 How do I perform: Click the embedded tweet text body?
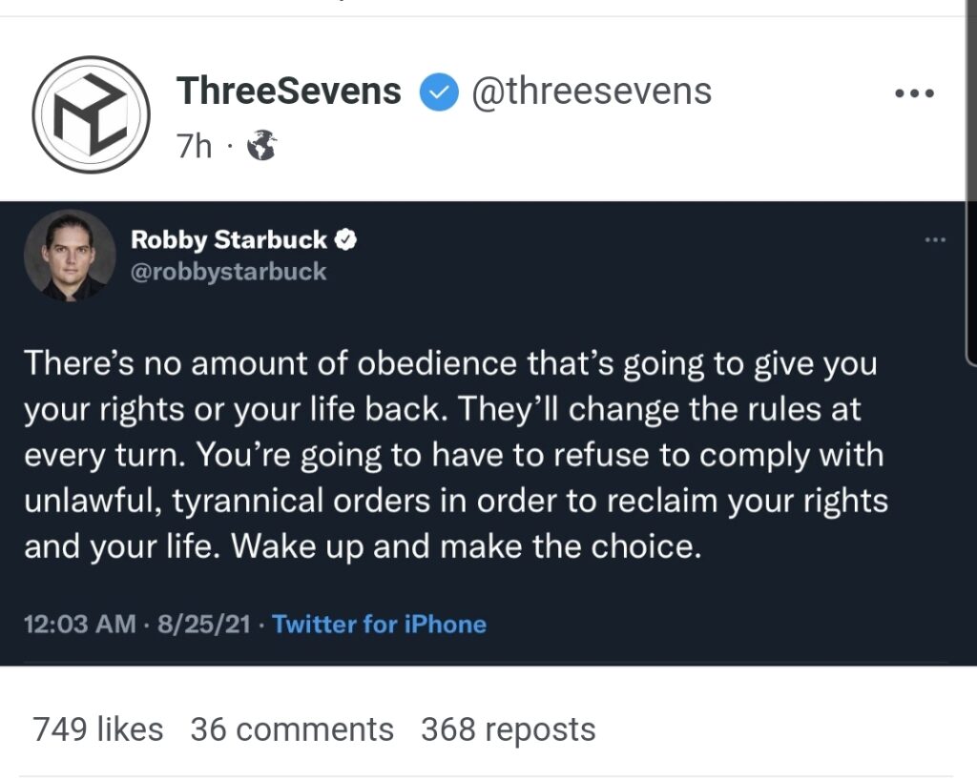click(456, 455)
